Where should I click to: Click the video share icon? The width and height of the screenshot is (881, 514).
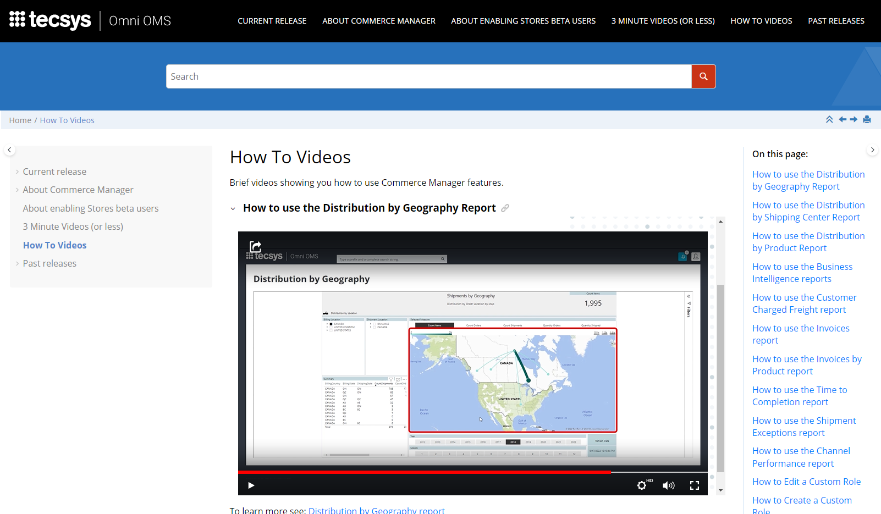tap(255, 246)
